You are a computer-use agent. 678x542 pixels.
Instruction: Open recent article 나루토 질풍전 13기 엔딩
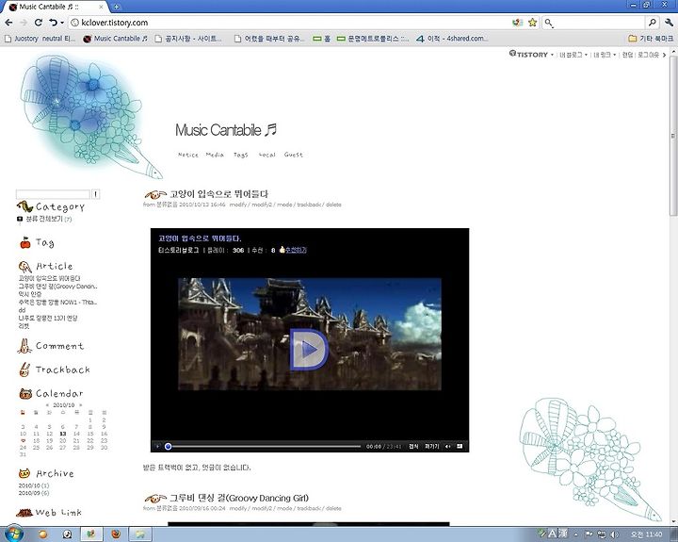[48, 319]
